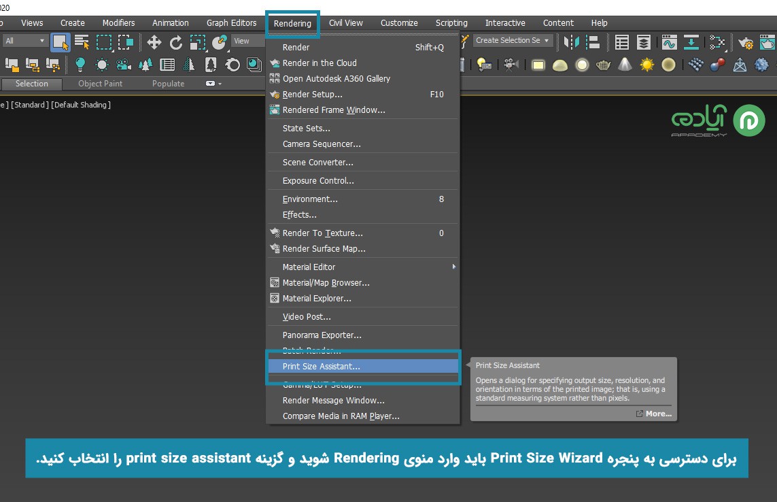Open Material/Map Browser entry

click(363, 283)
